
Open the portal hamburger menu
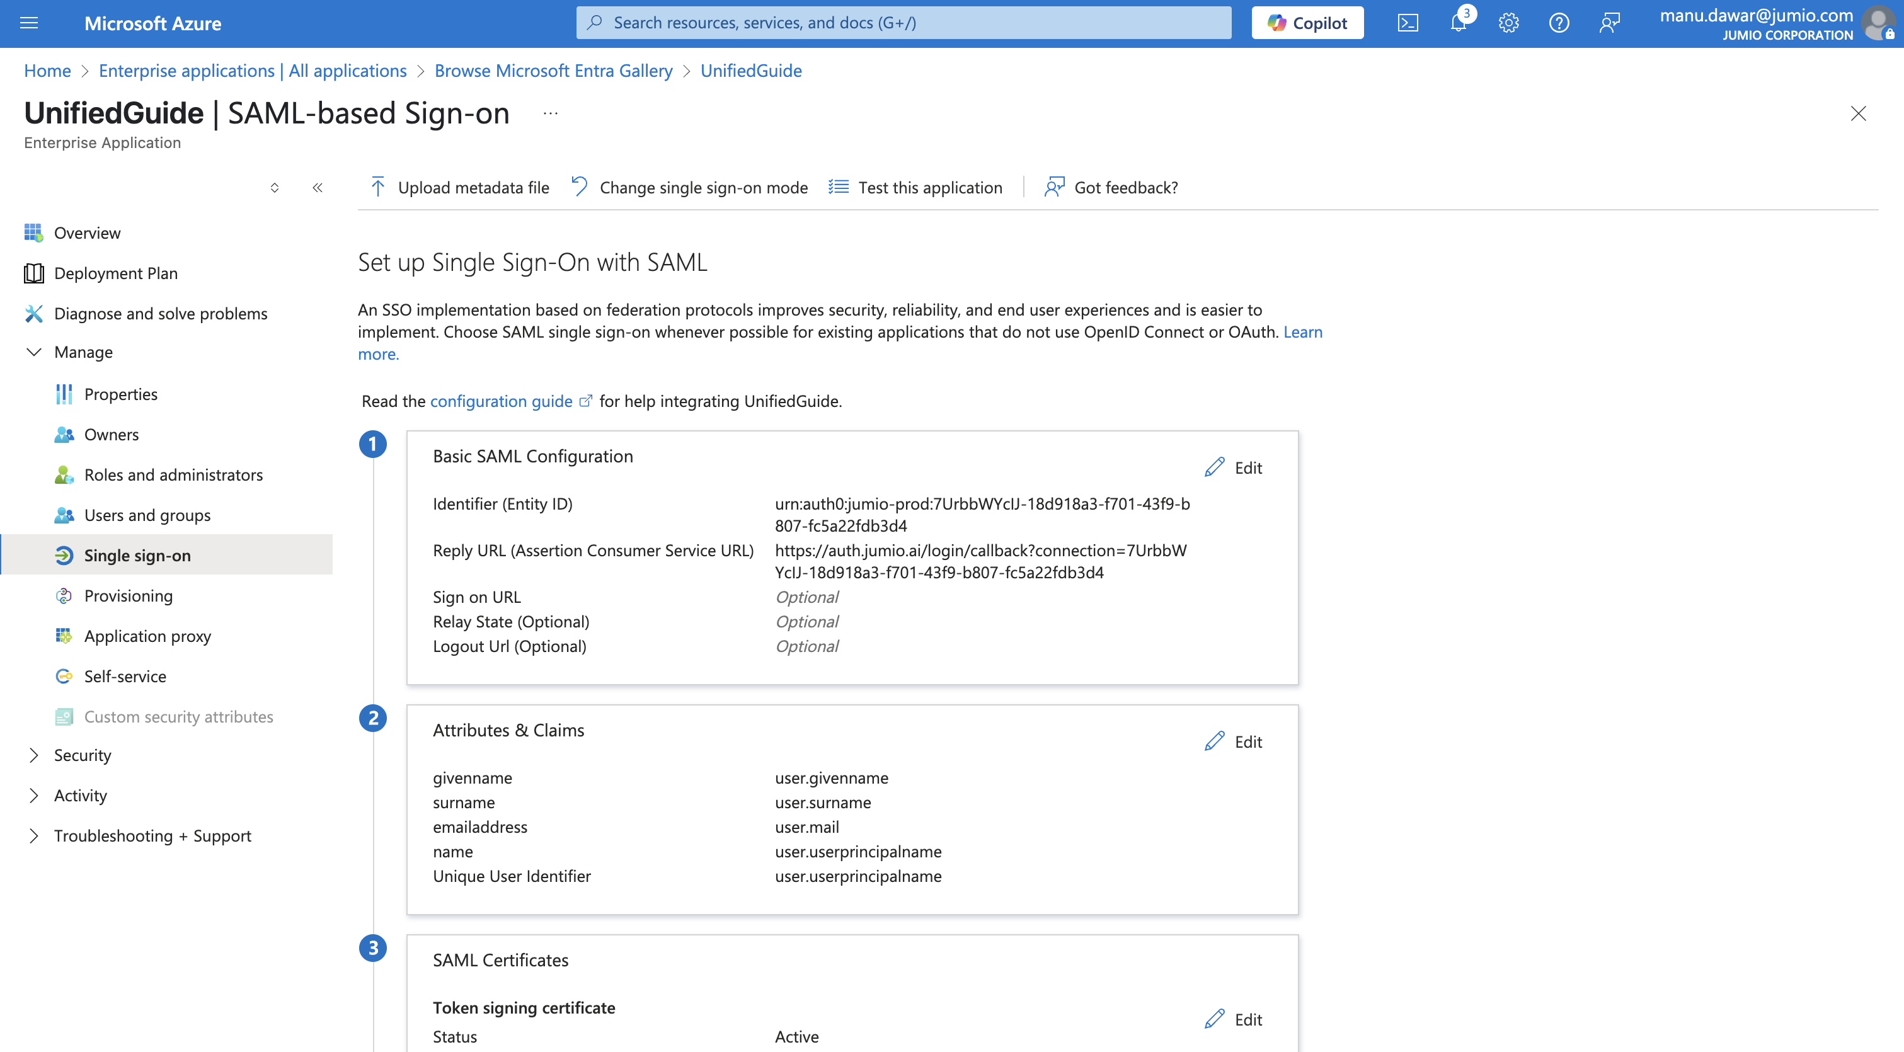pyautogui.click(x=29, y=23)
